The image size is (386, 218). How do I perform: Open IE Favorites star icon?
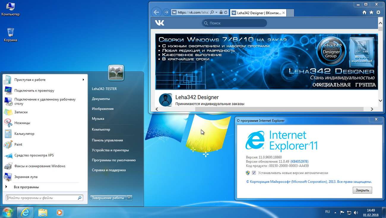[x=371, y=12]
